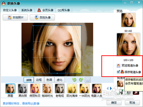
Task: Open the 更多精彩特效 QQ影像 link
Action: point(21,103)
